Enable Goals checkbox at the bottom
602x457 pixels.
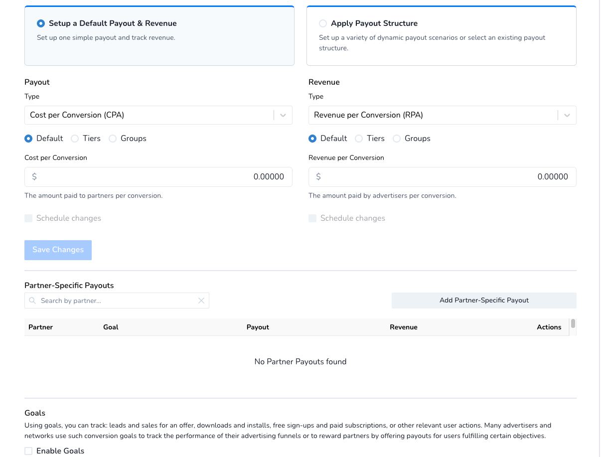[x=28, y=451]
